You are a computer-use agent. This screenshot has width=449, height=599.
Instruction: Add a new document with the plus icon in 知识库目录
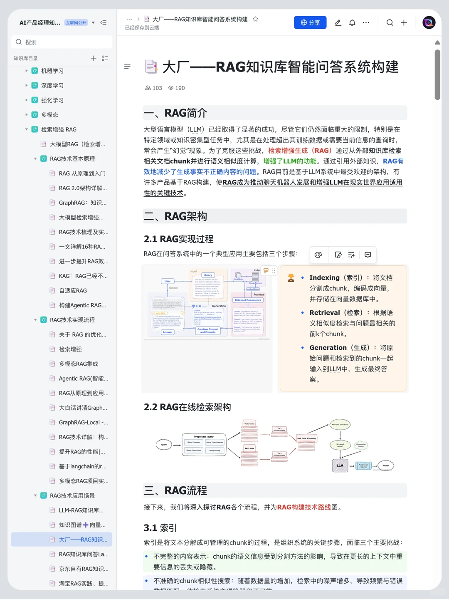click(x=94, y=58)
